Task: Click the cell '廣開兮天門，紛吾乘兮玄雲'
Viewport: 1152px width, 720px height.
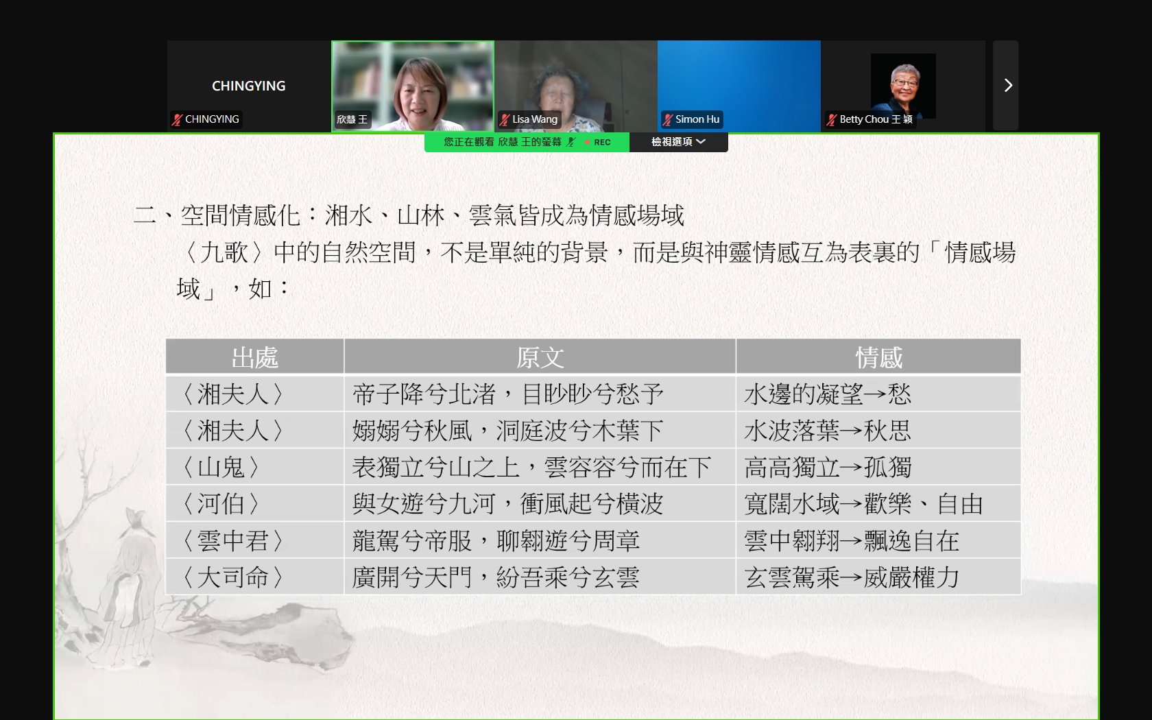Action: point(540,577)
